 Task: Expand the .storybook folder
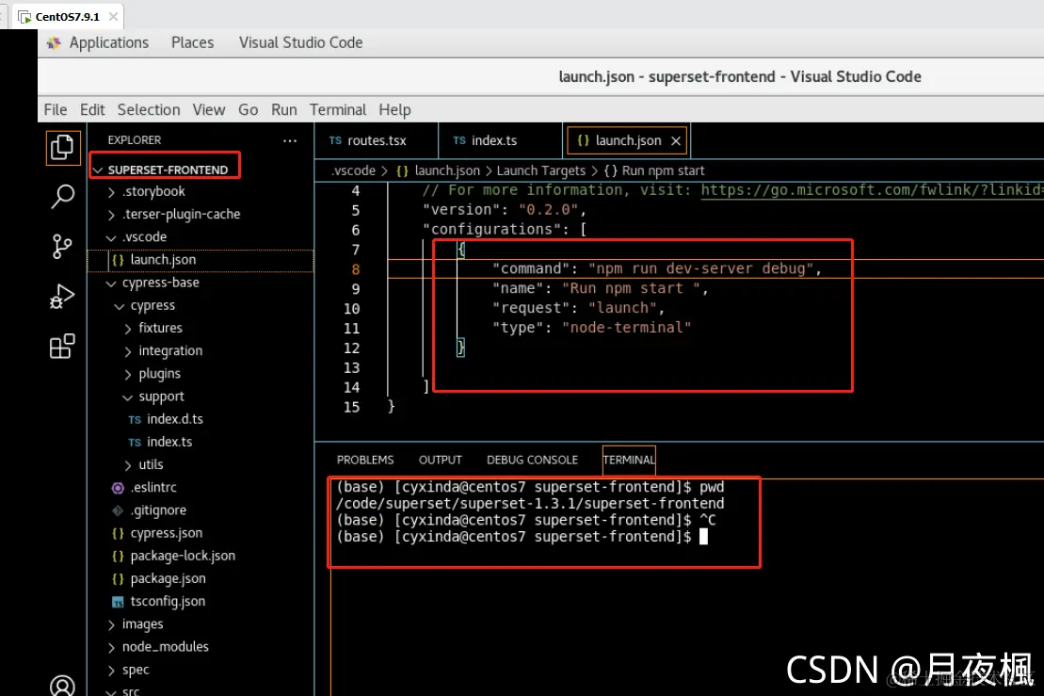click(x=111, y=192)
